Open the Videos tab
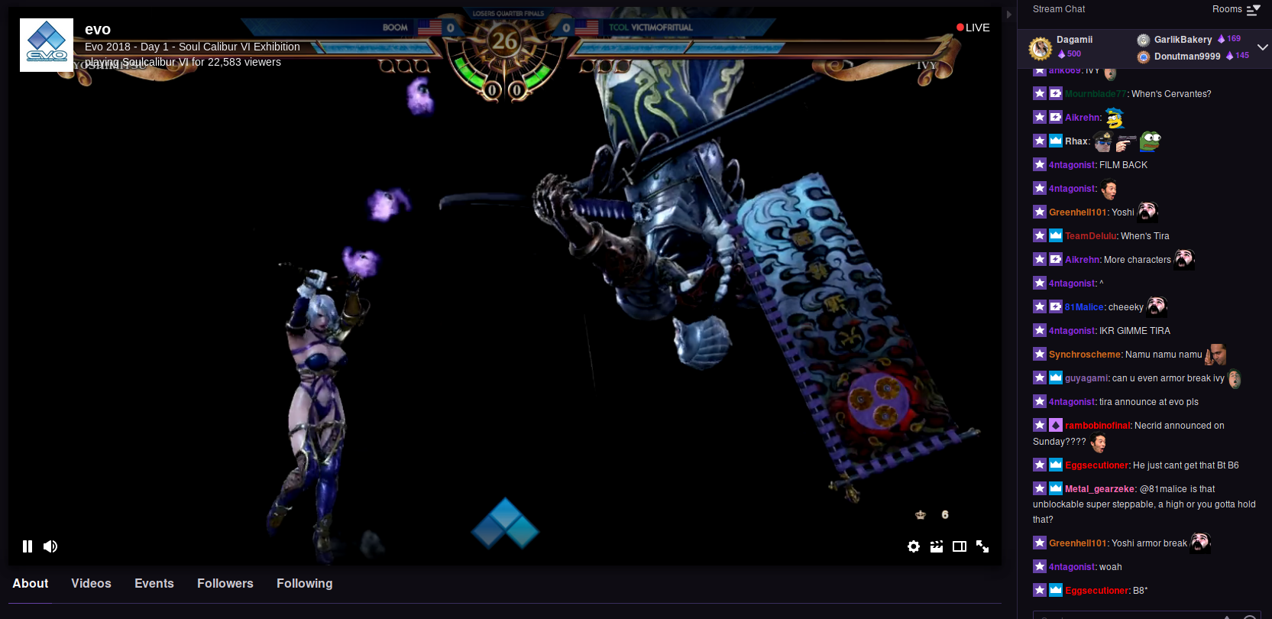This screenshot has height=619, width=1272. [x=91, y=583]
